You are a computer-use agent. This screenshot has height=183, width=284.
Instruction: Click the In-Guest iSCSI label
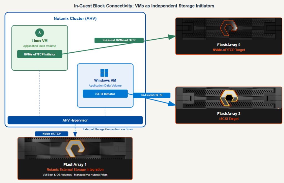click(152, 95)
